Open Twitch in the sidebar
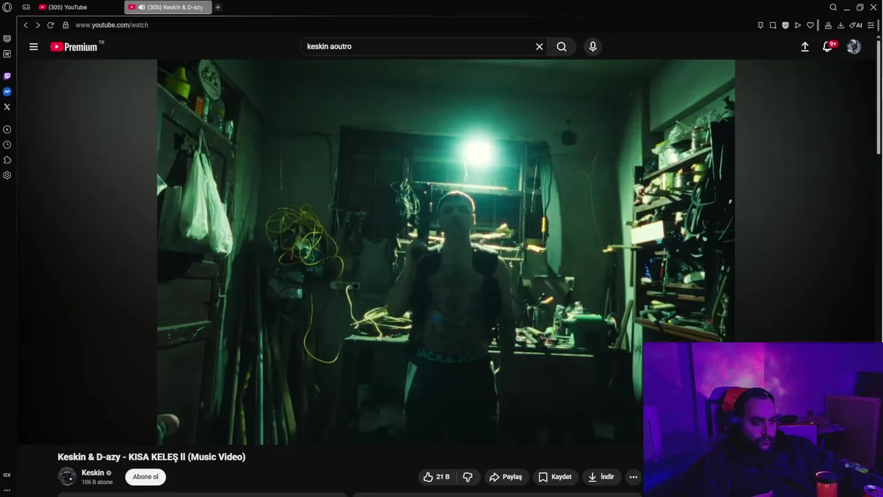Screen dimensions: 883x497 pyautogui.click(x=7, y=76)
